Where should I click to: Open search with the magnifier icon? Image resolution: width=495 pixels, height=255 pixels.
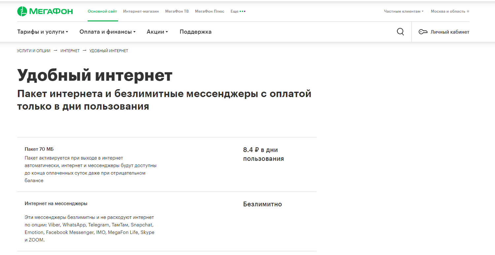click(400, 32)
